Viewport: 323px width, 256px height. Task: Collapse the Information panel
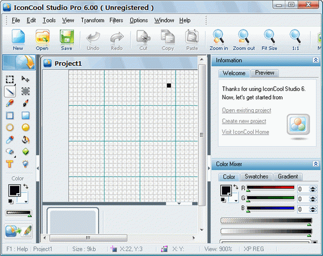[315, 60]
